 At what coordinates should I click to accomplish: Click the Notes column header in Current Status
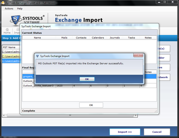pos(148,38)
